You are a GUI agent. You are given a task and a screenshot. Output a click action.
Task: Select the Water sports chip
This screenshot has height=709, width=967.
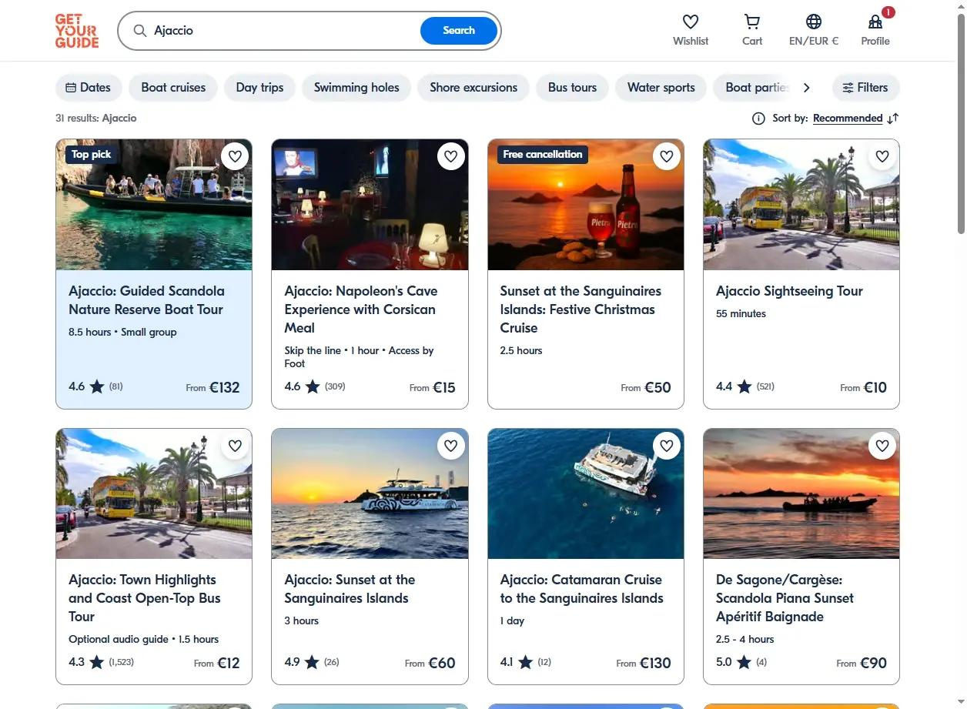pyautogui.click(x=661, y=88)
